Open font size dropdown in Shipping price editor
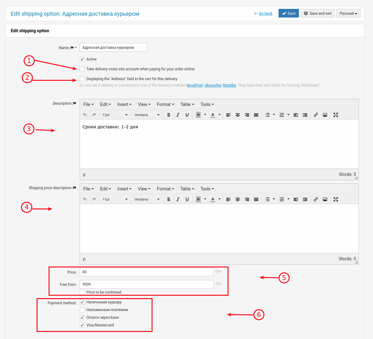Screen dimensions: 373x339 tap(115, 199)
